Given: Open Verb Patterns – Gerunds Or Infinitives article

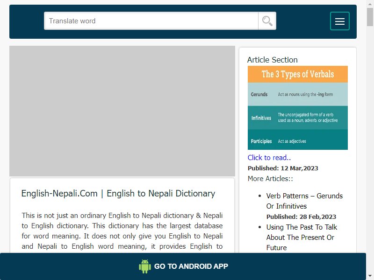Looking at the screenshot, I should tap(304, 201).
